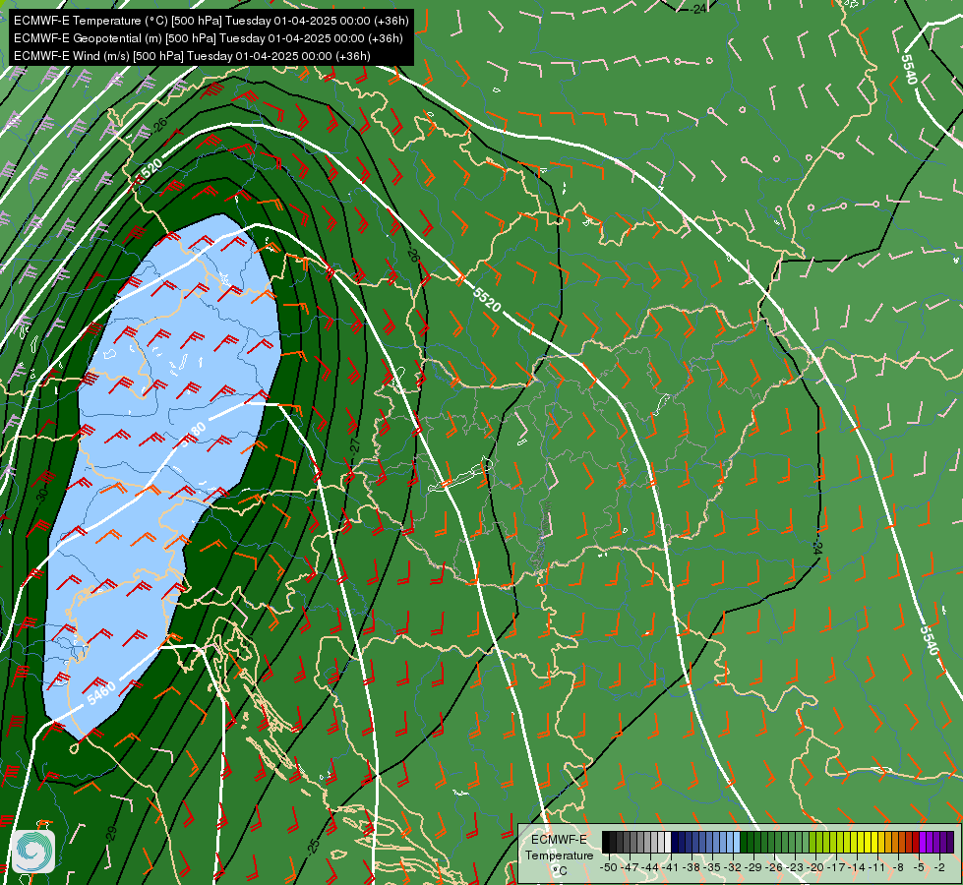Pick the red swatch left of the purple legend cells
963x885 pixels.
click(x=916, y=842)
